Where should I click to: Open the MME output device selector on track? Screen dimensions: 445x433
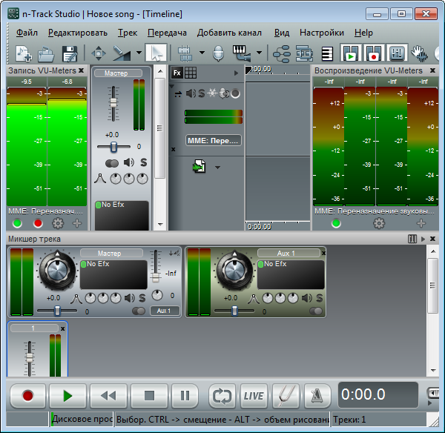pos(213,140)
